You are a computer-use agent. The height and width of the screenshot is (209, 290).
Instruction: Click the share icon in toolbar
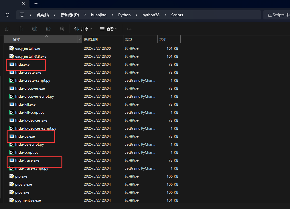pyautogui.click(x=48, y=29)
